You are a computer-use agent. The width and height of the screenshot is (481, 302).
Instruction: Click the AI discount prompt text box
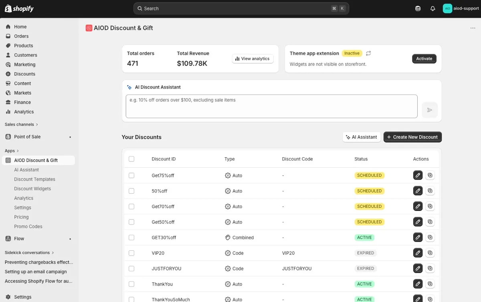click(271, 106)
